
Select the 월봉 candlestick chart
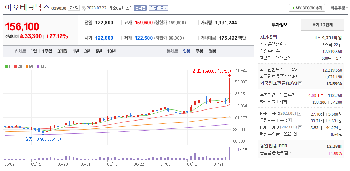click(x=212, y=51)
